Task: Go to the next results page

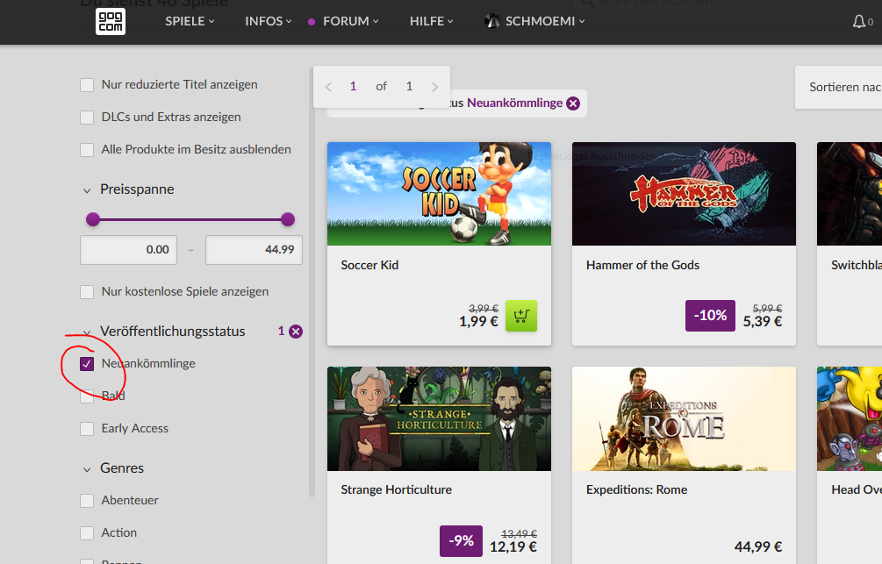Action: tap(434, 87)
